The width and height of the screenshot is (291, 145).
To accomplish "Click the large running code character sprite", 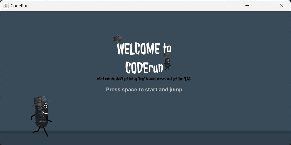I will 41,116.
